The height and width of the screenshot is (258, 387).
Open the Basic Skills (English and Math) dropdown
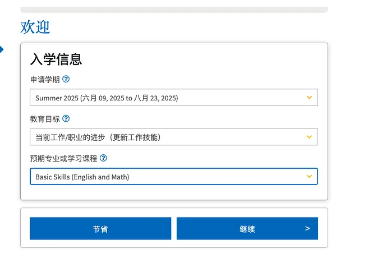(168, 177)
